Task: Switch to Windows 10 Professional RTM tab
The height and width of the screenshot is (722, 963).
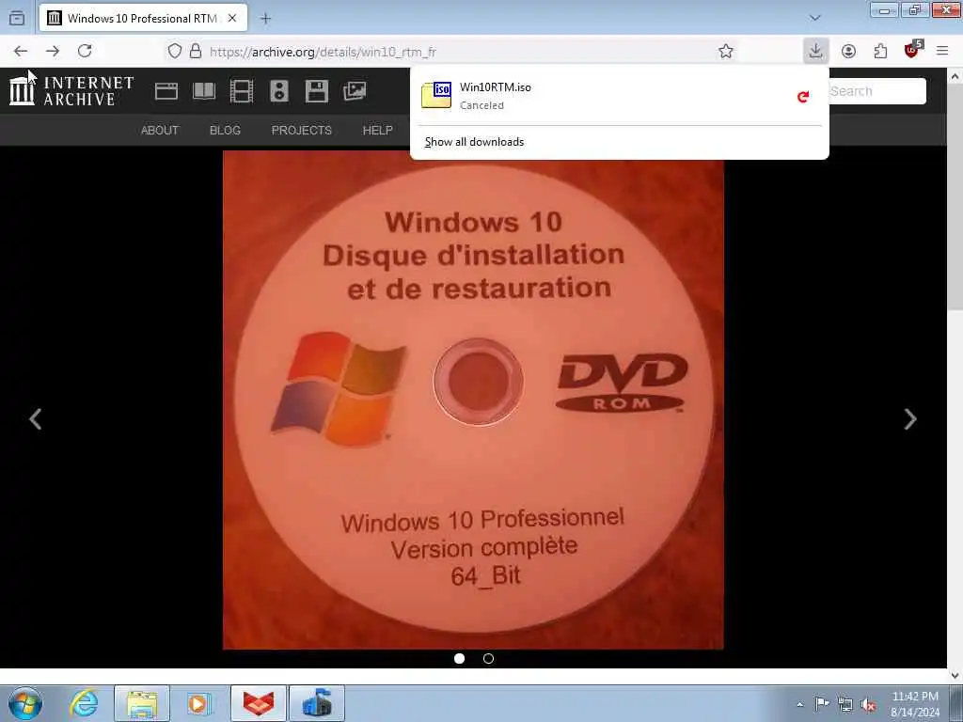Action: 143,19
